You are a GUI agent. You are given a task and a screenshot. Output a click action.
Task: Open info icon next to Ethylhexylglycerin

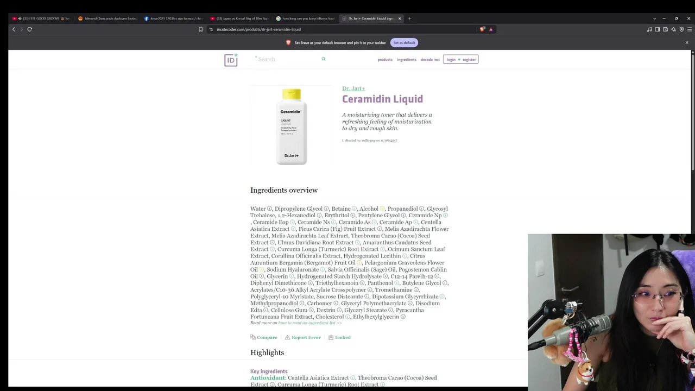403,317
